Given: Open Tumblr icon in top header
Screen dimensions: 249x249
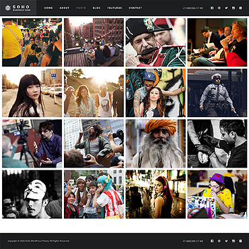Looking at the screenshot, I should pyautogui.click(x=240, y=8).
